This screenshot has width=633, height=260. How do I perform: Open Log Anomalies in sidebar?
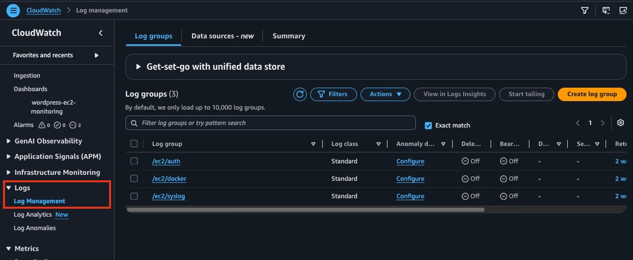coord(35,228)
